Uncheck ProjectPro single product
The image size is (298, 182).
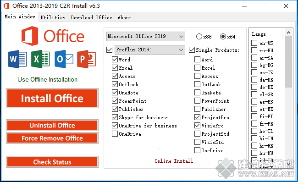(x=197, y=117)
